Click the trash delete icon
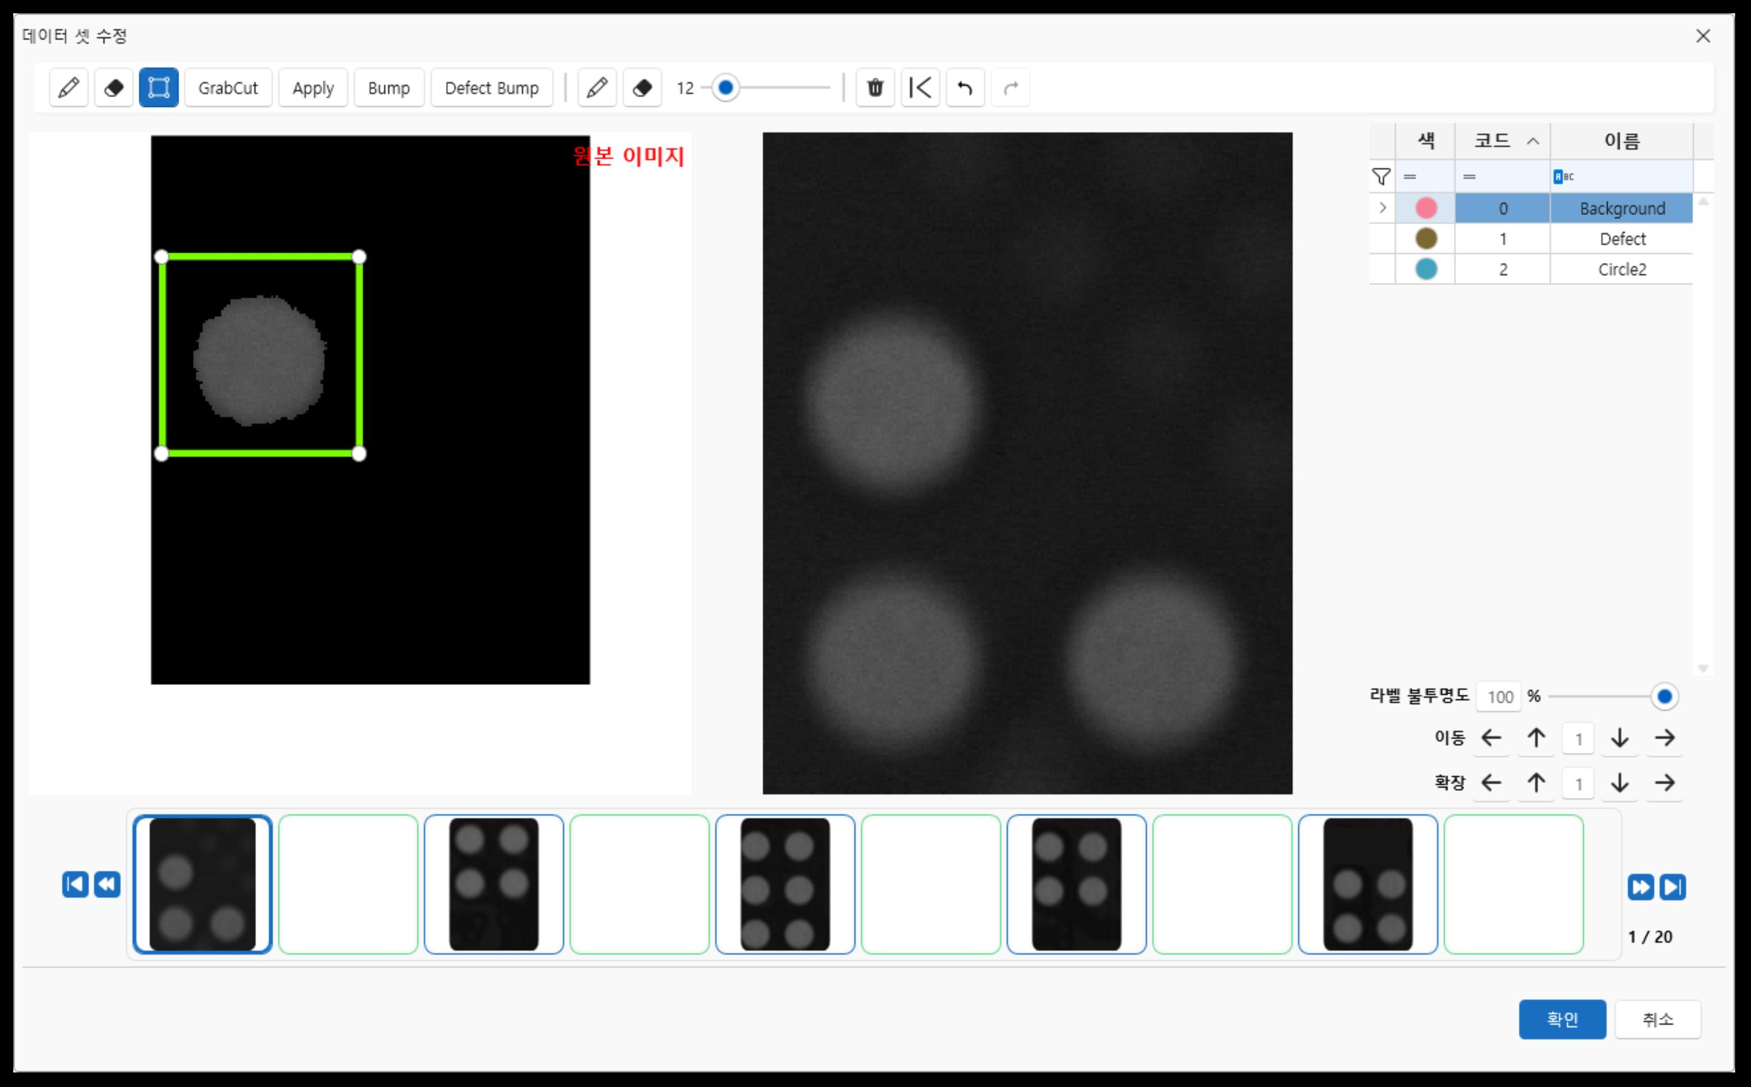Image resolution: width=1751 pixels, height=1087 pixels. click(875, 88)
